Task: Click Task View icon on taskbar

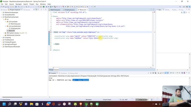Action: (x=15, y=104)
